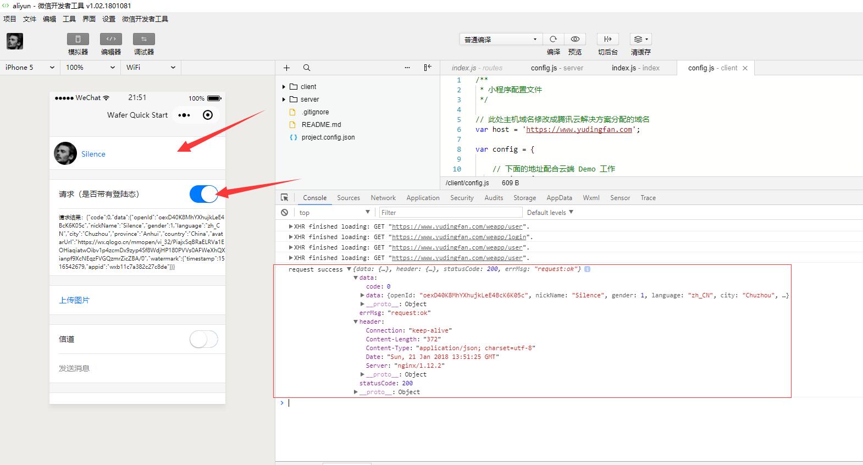
Task: Switch to the Sensor devtools tab
Action: [620, 197]
